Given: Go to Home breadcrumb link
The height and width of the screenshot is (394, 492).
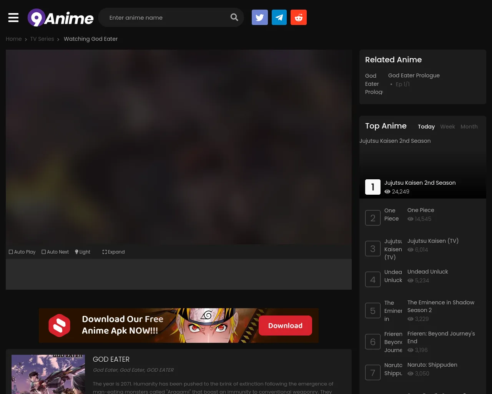Looking at the screenshot, I should (13, 39).
